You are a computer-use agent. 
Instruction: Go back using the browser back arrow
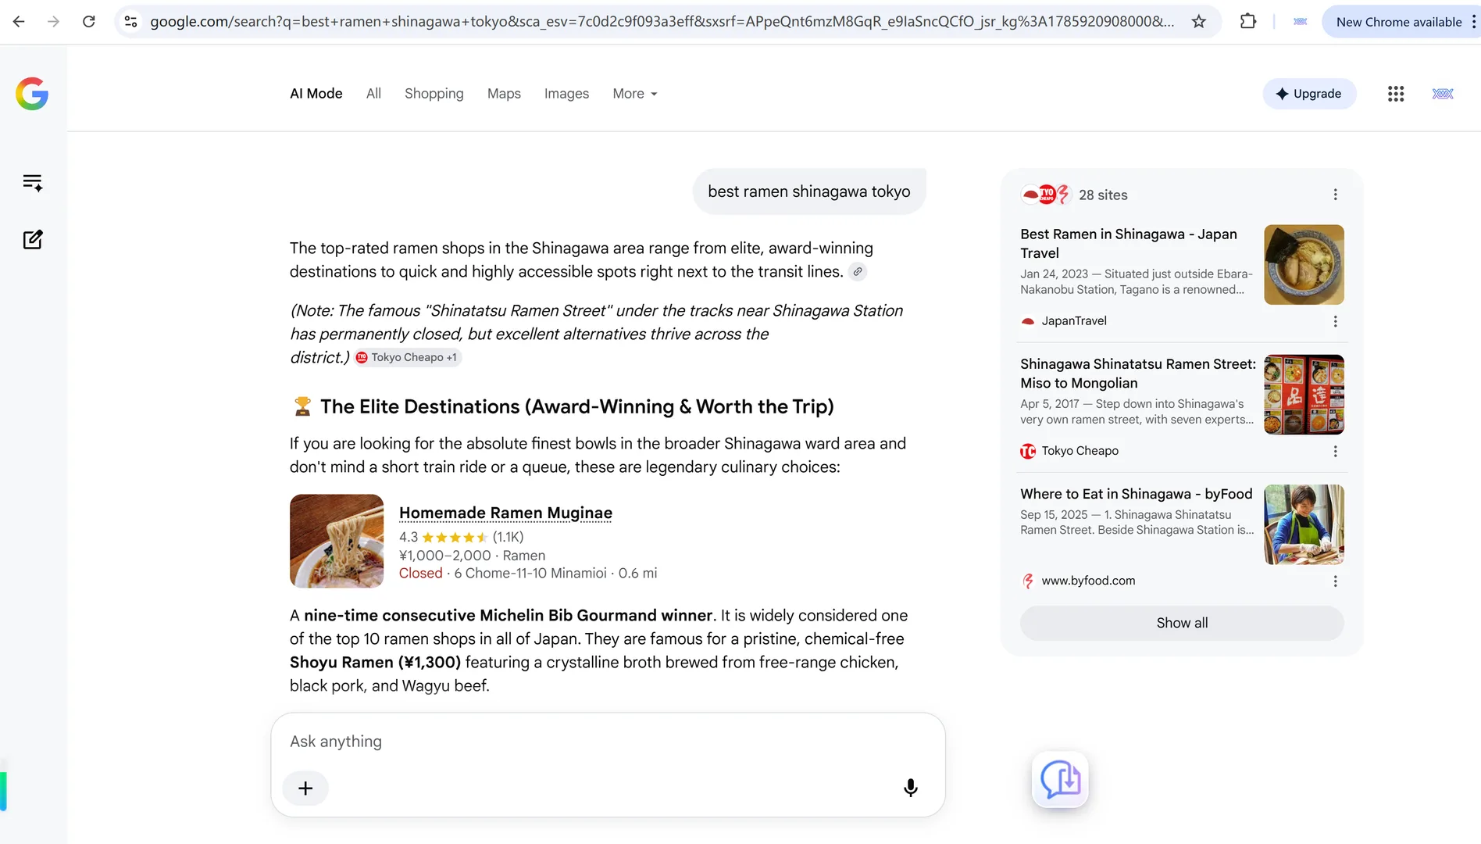tap(19, 22)
